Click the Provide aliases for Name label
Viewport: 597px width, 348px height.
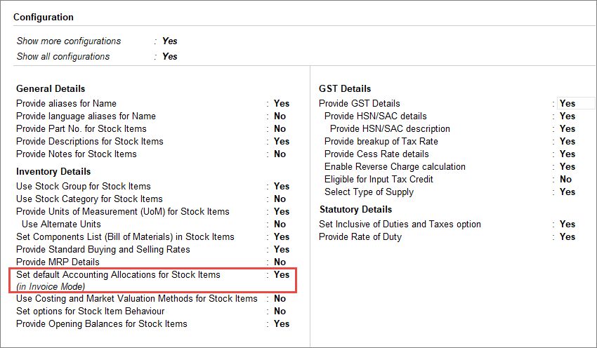coord(66,103)
